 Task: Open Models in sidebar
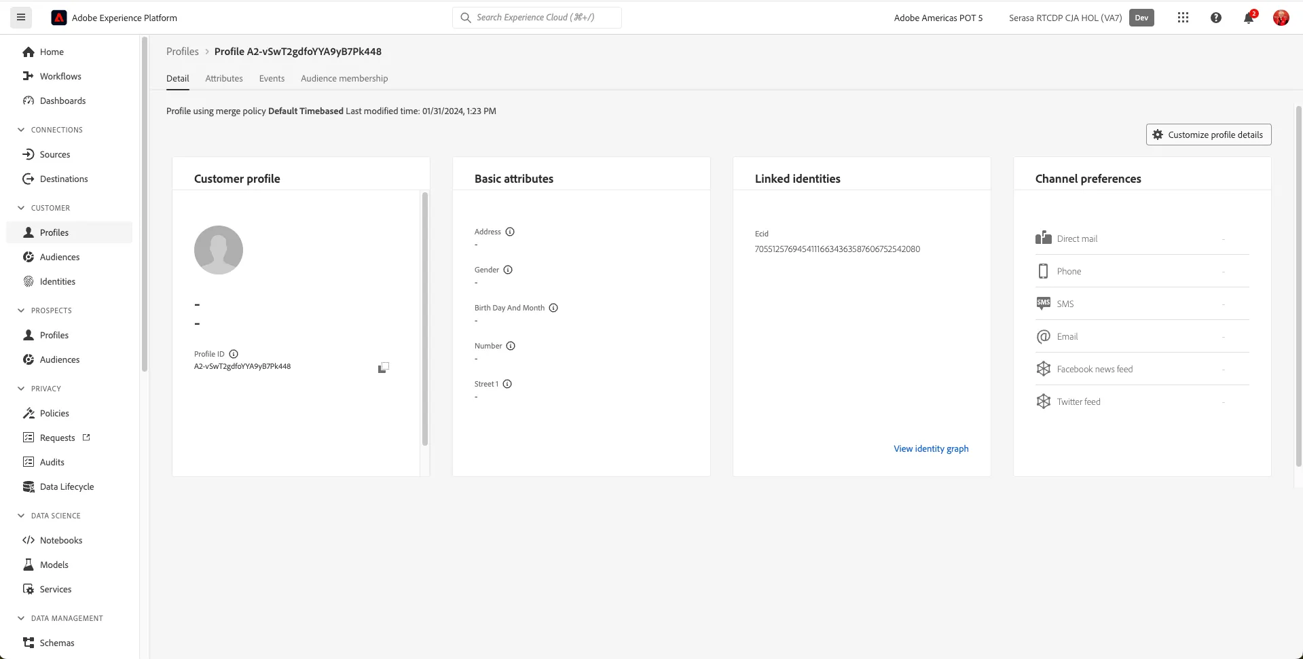coord(69,565)
